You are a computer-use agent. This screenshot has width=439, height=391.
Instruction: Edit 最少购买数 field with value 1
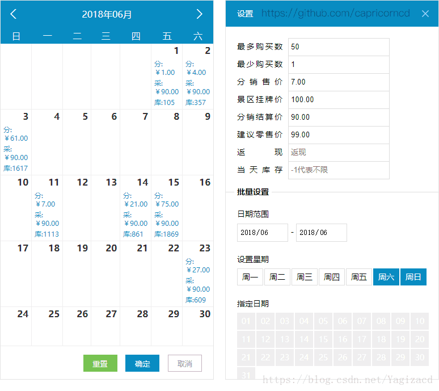coord(339,65)
